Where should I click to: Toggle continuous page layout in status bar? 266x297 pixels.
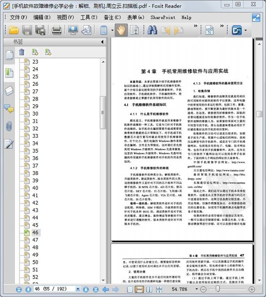(139, 289)
